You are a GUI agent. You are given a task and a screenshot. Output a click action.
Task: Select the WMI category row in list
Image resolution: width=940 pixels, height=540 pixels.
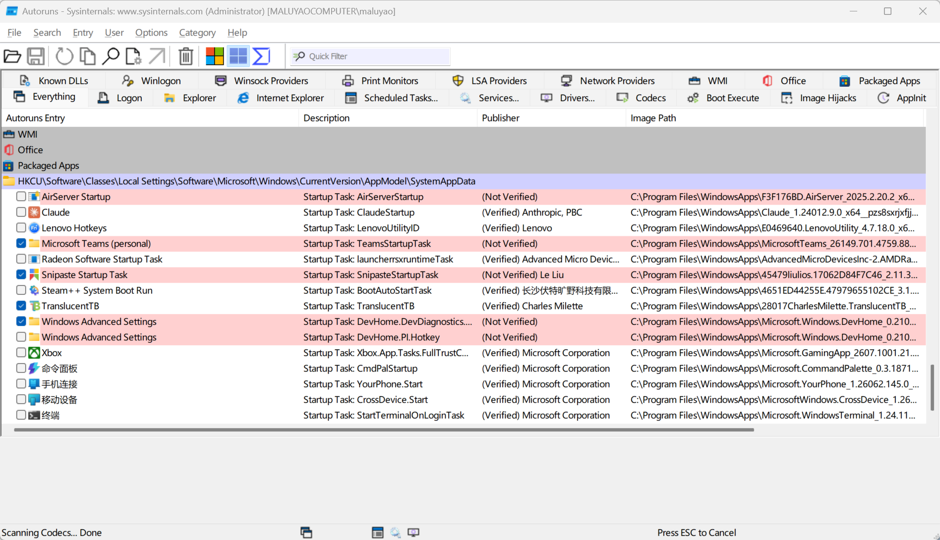[464, 134]
